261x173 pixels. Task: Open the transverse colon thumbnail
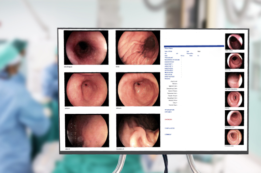click(x=235, y=137)
